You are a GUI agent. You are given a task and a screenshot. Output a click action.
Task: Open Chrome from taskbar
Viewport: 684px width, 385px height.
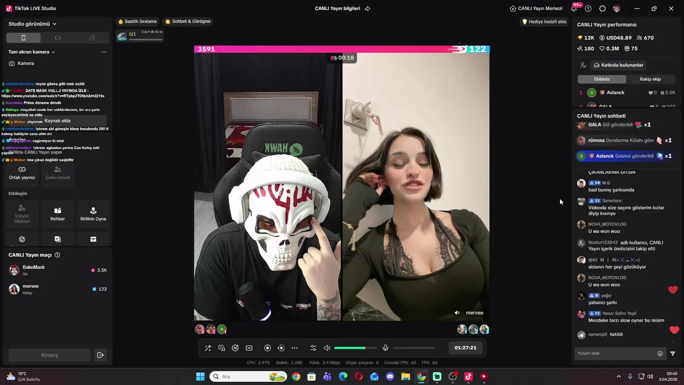coord(296,376)
